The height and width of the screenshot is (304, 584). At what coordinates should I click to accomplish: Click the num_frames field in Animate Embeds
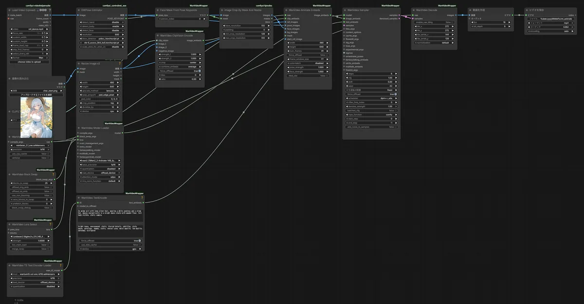(307, 51)
